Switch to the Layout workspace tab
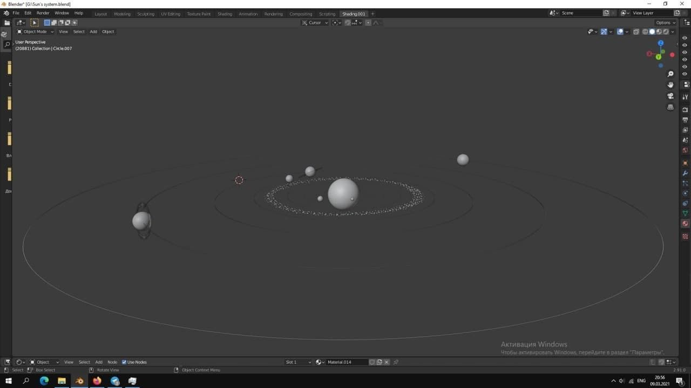 tap(101, 13)
